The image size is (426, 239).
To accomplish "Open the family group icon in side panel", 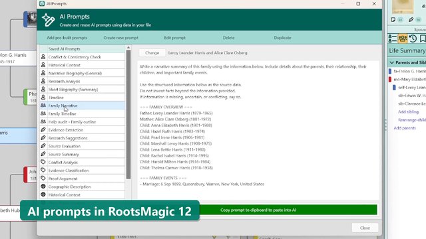I will [403, 39].
